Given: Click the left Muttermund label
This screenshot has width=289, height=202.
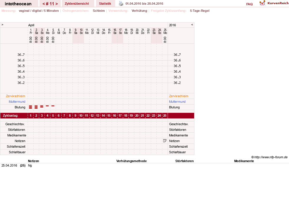Looking at the screenshot, I should point(17,102).
